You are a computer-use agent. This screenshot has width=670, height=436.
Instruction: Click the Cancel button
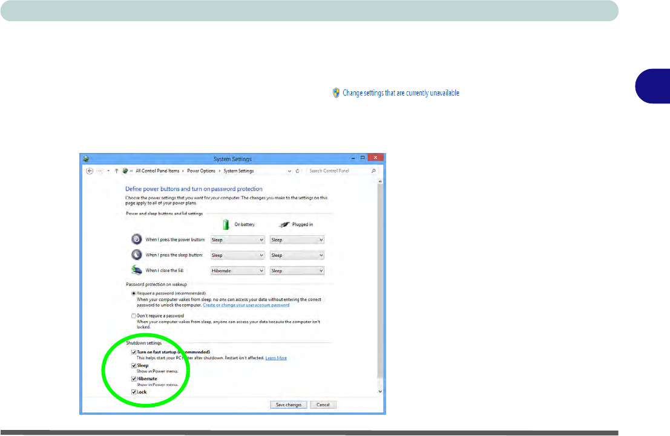coord(323,405)
